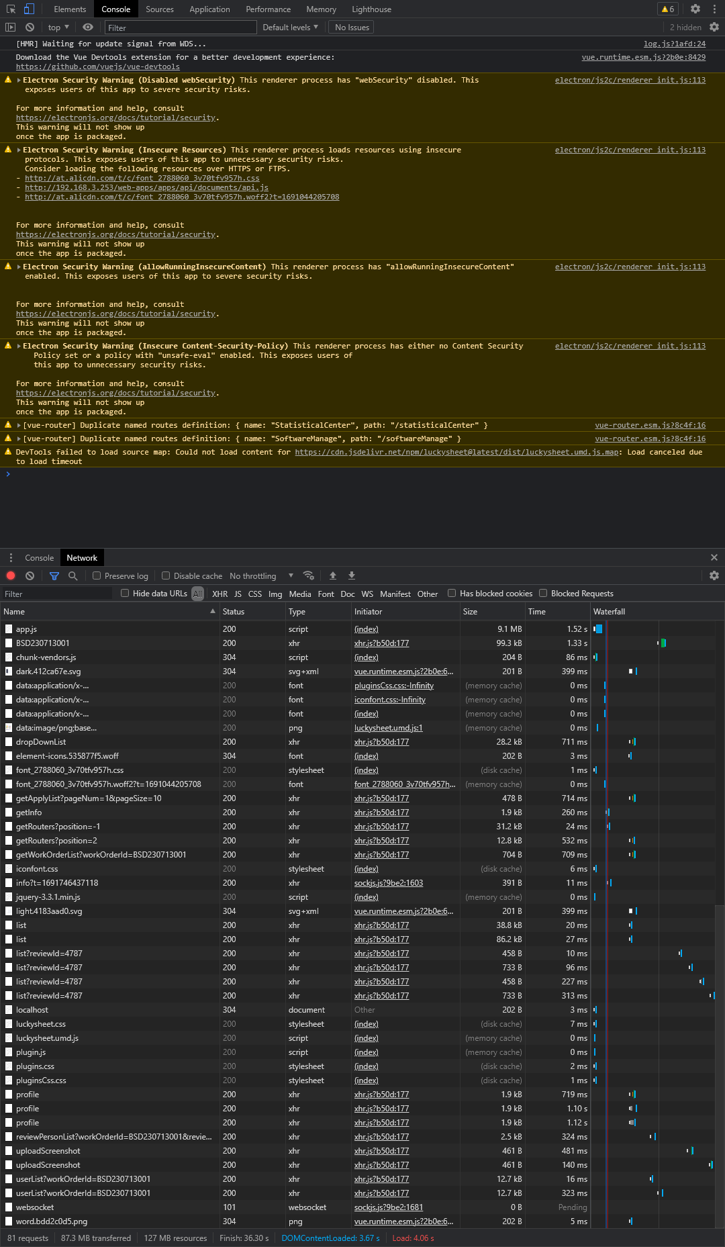Open the Default levels dropdown
The width and height of the screenshot is (725, 1247).
[290, 28]
